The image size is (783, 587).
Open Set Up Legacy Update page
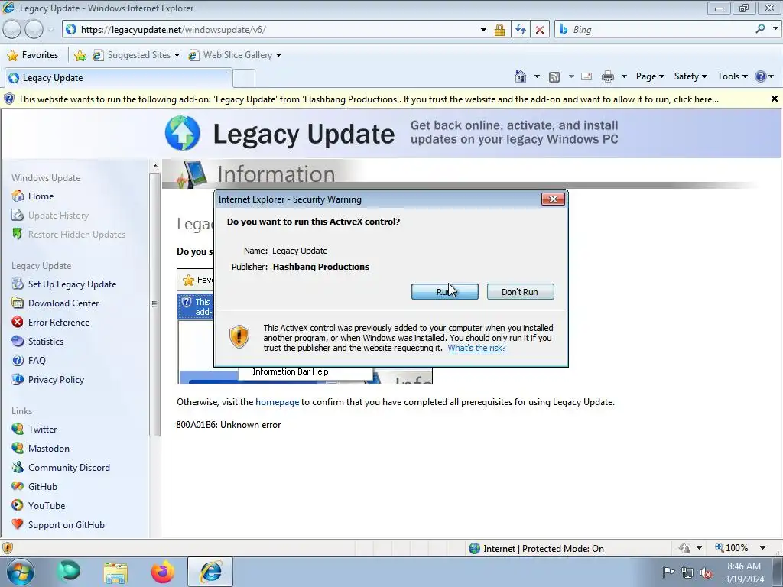point(72,284)
